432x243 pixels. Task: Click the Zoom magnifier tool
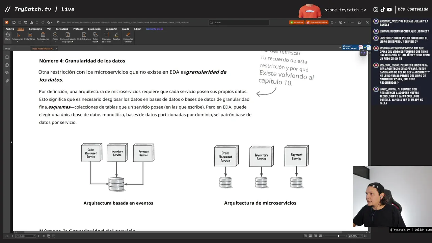(55, 36)
